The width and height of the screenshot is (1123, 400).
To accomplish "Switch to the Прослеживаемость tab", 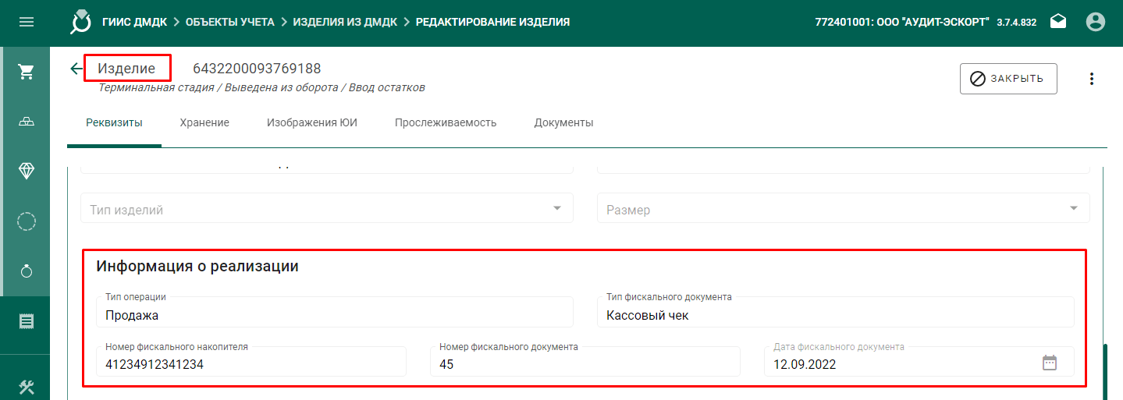I will [446, 122].
